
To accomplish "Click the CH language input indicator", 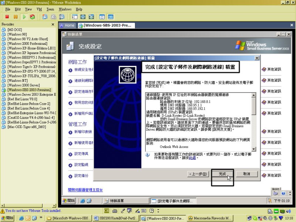I will (x=107, y=211).
